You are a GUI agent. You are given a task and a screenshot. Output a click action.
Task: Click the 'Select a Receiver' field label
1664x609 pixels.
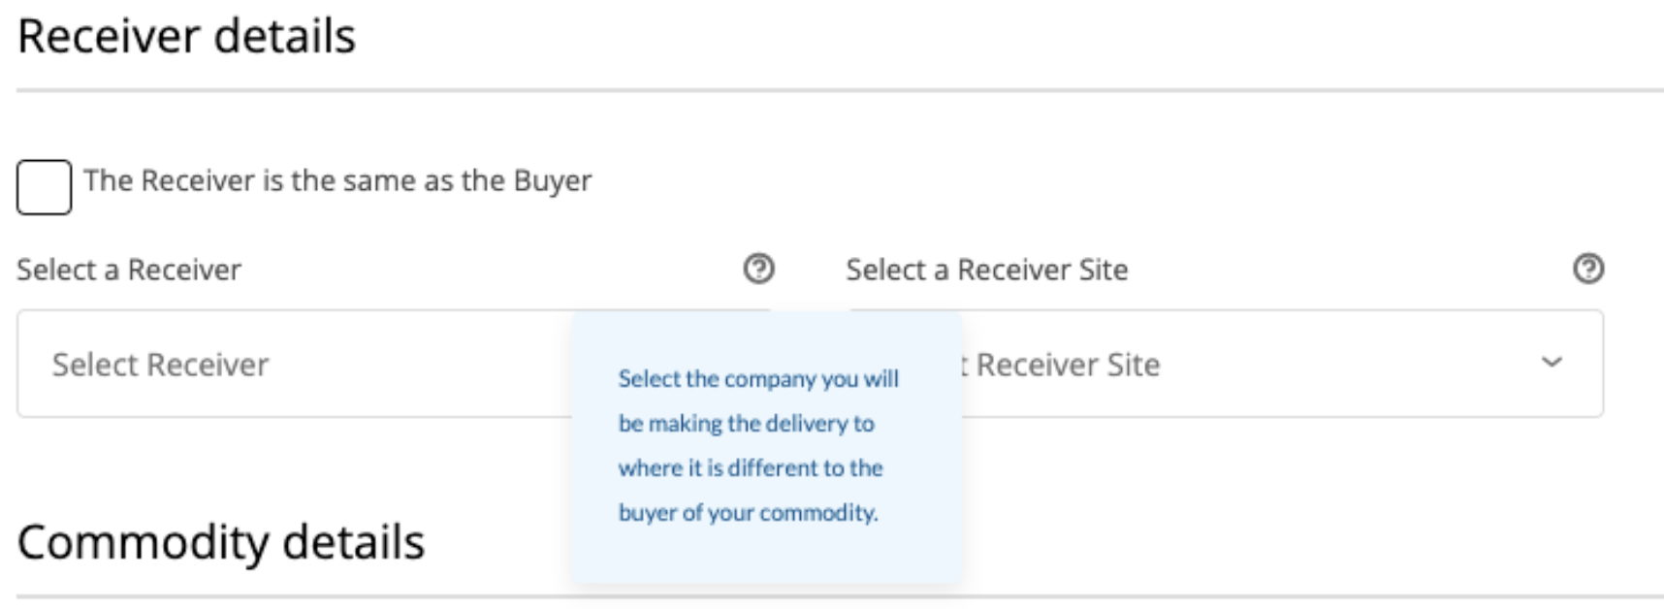pyautogui.click(x=129, y=270)
